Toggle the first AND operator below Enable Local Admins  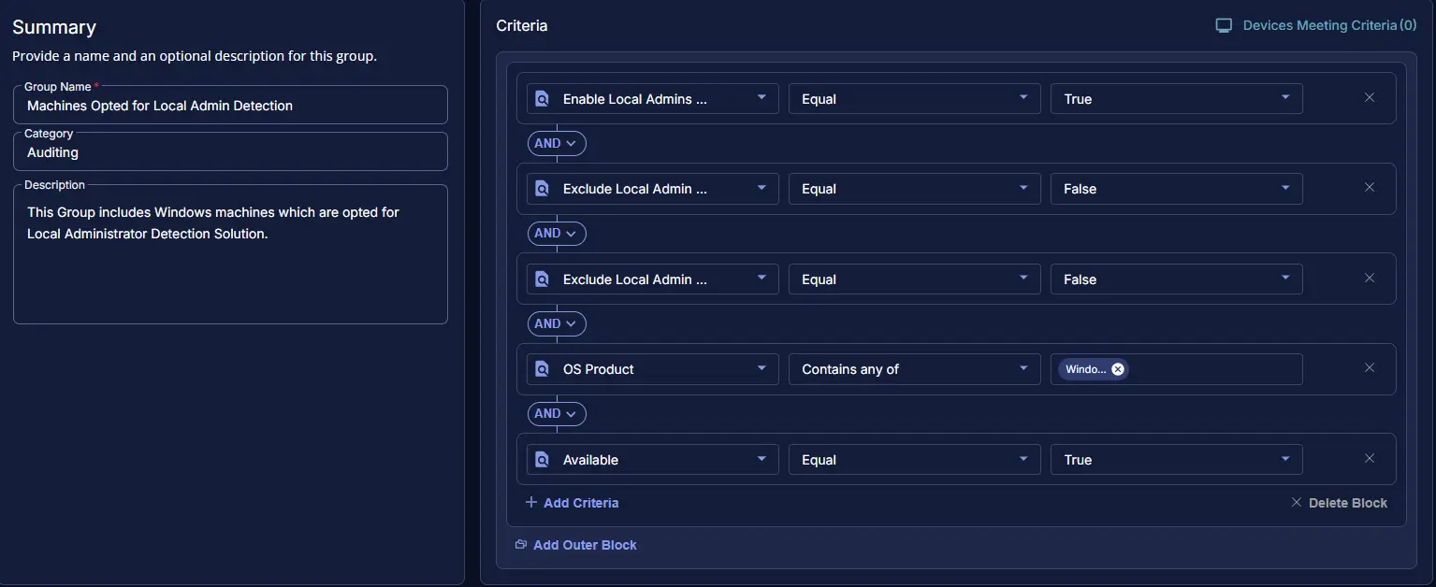pos(556,143)
